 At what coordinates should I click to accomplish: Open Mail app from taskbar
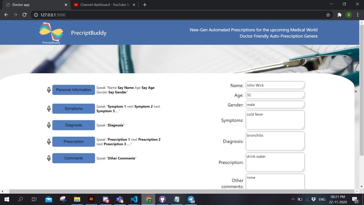[49, 200]
